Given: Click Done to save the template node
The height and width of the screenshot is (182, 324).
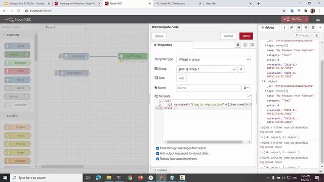Looking at the screenshot, I should click(246, 36).
